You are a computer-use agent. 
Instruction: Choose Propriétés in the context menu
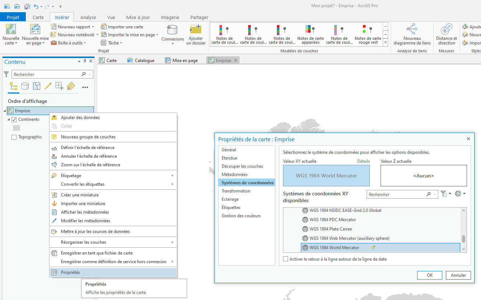coord(70,272)
